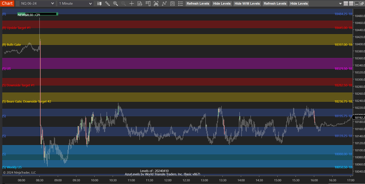Click the Hide W/M Levels button
The image size is (365, 184).
[247, 4]
